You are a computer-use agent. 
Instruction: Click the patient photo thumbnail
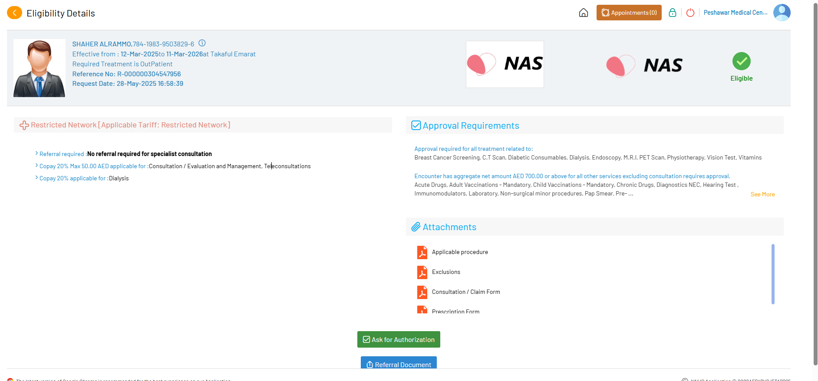coord(40,68)
